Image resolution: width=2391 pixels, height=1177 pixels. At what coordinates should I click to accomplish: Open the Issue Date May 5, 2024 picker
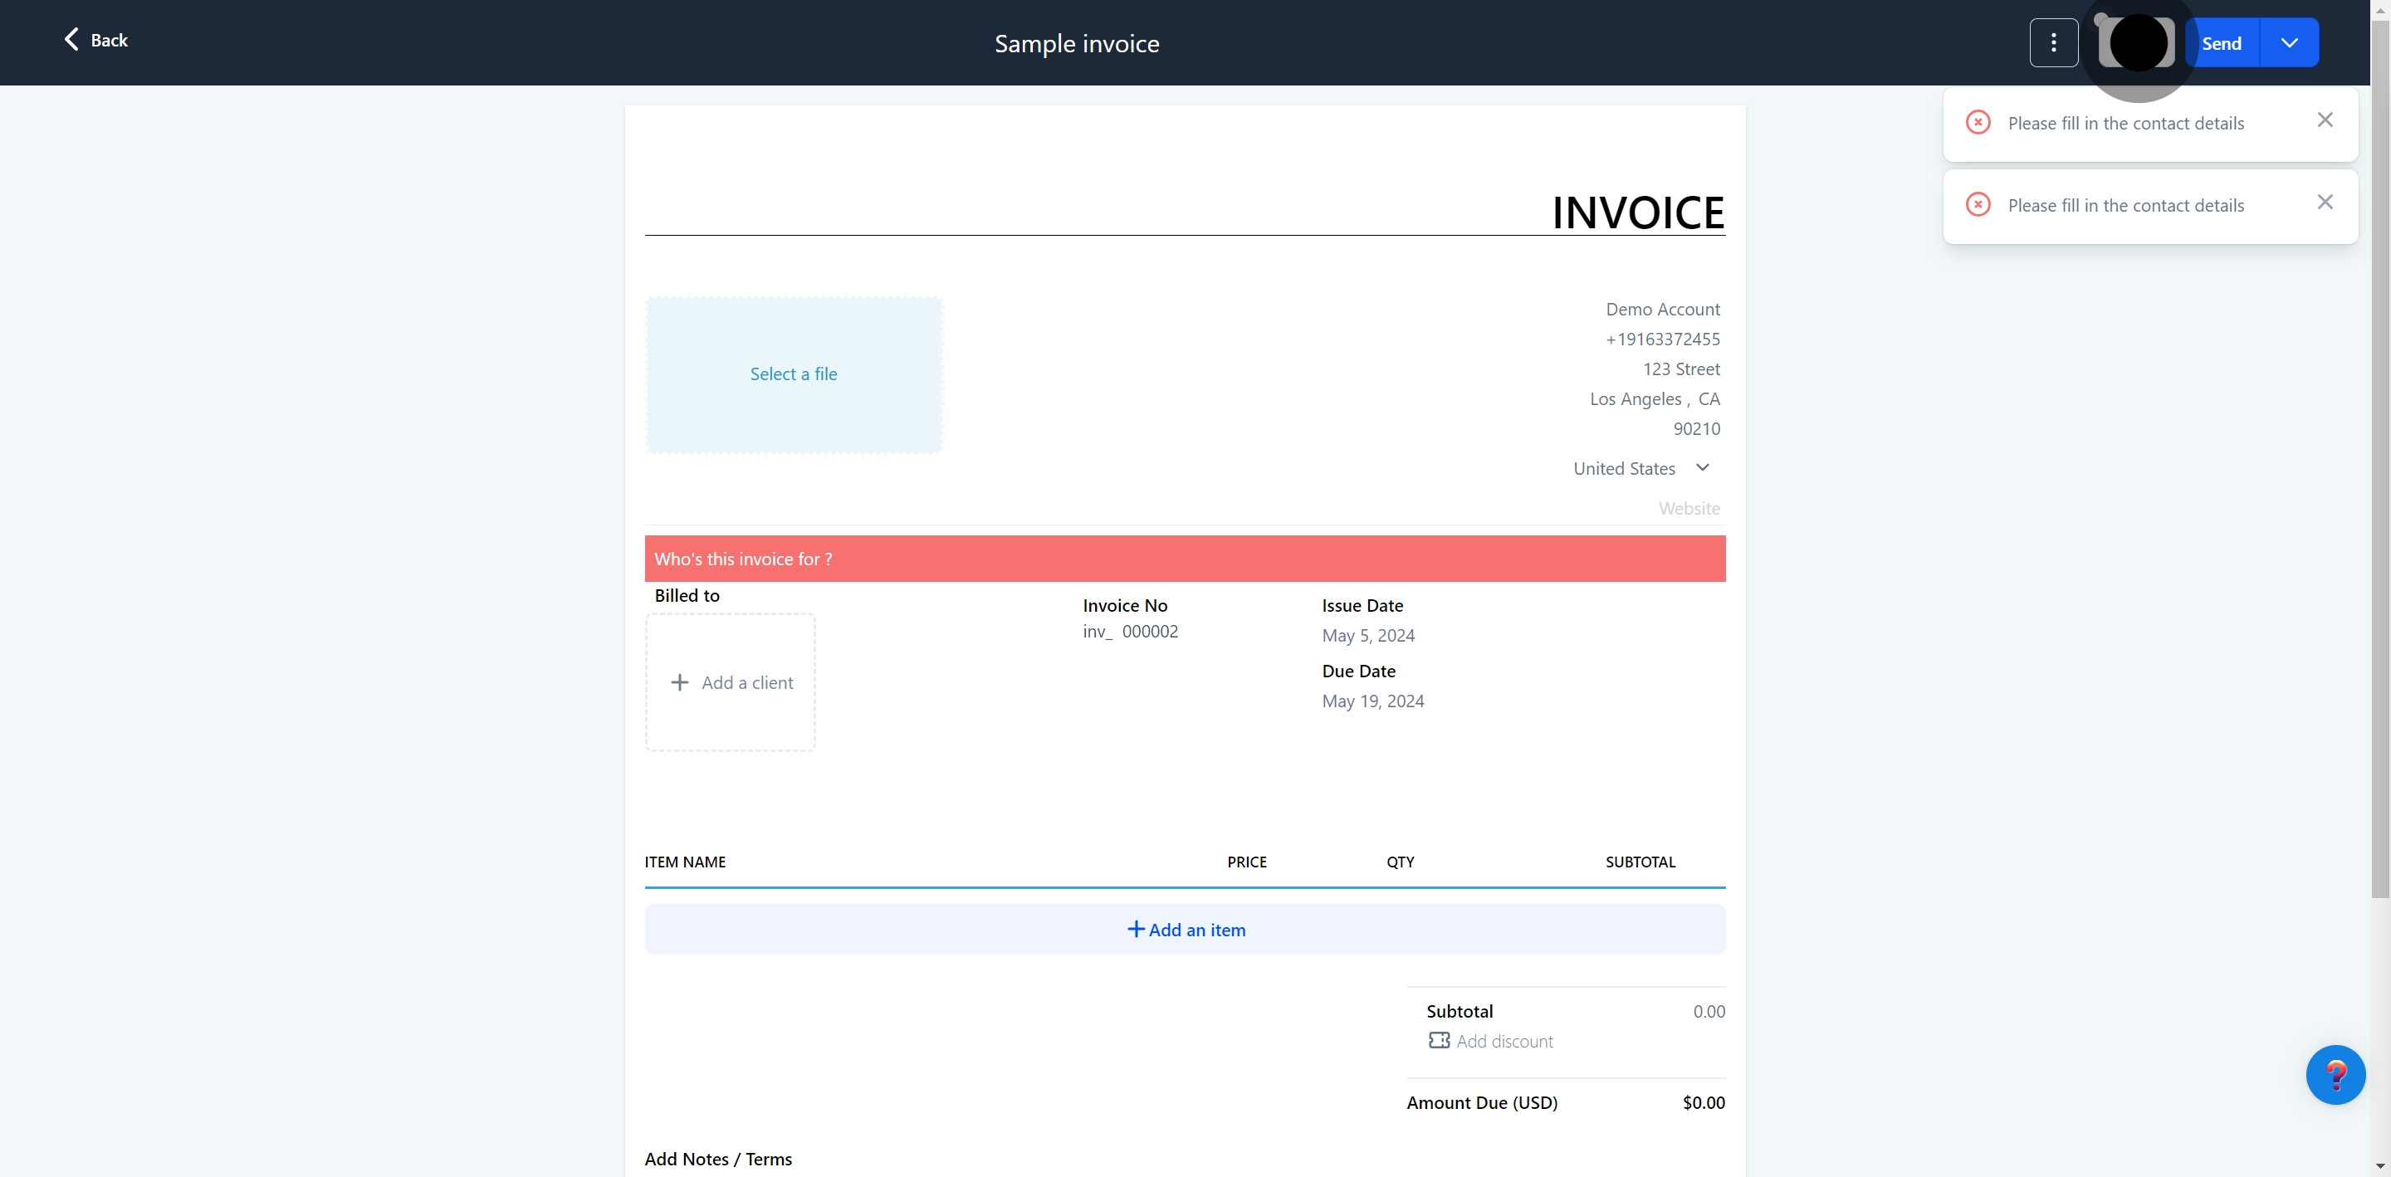[x=1368, y=636]
